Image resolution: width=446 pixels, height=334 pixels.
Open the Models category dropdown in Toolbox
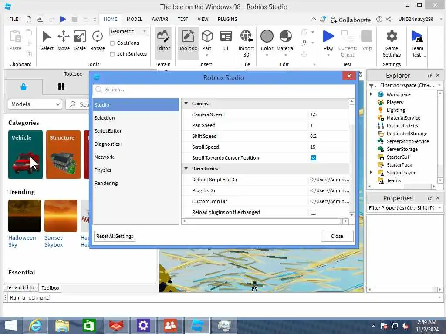point(35,104)
